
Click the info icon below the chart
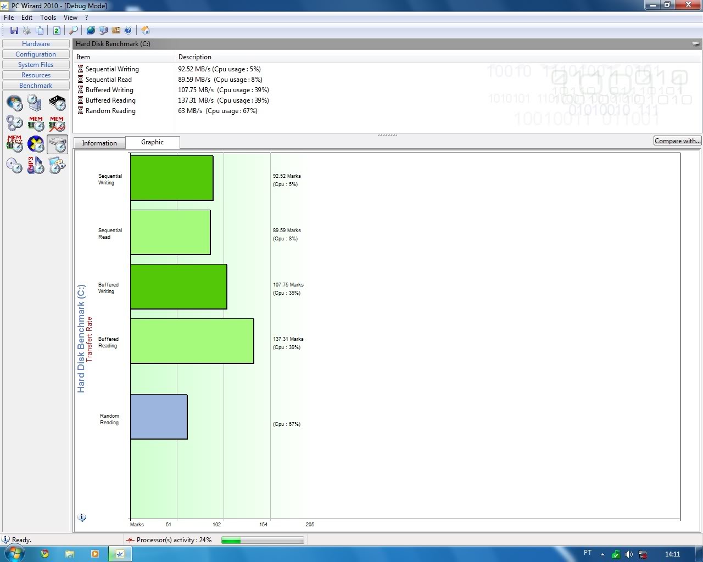82,517
